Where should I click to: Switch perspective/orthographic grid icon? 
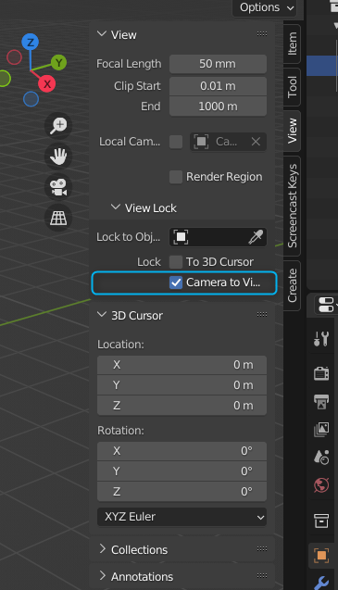click(x=58, y=218)
